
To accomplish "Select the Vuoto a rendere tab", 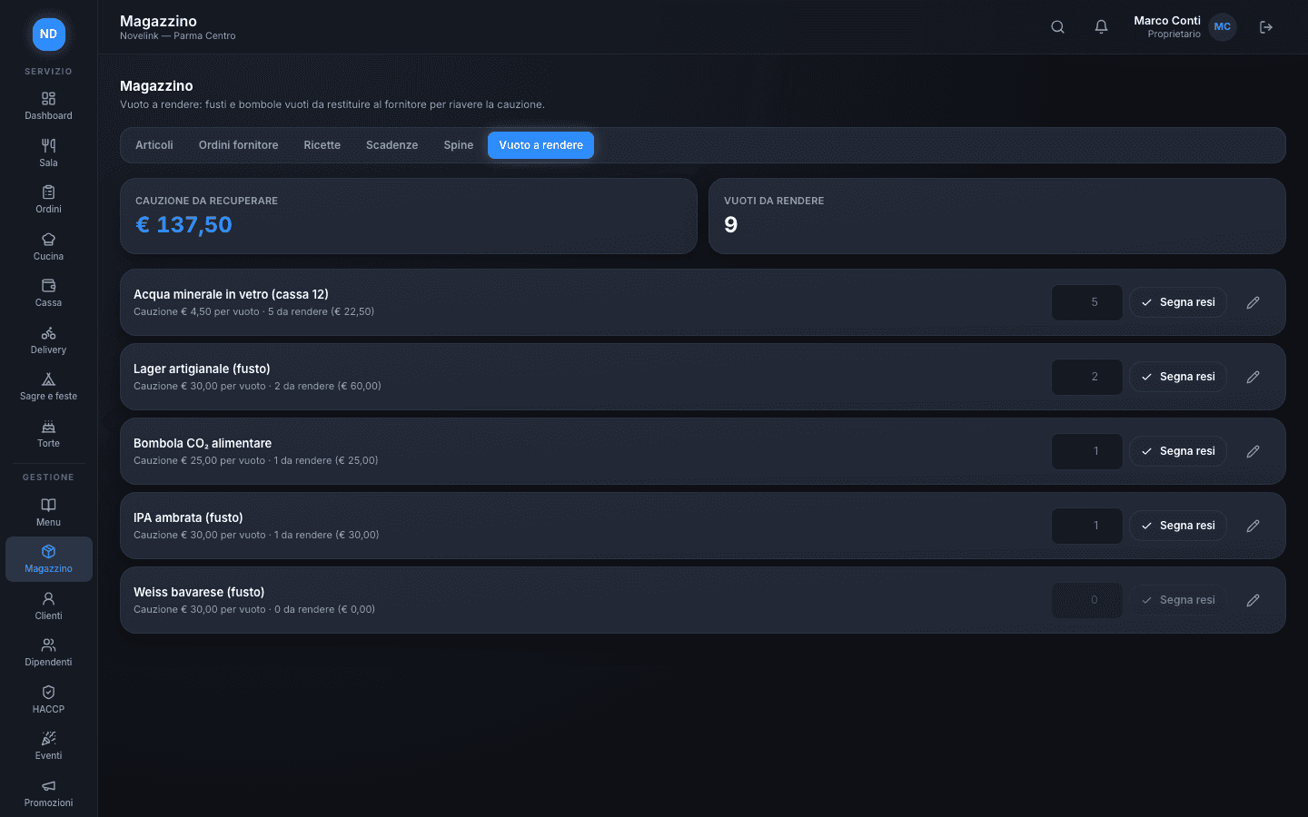I will pos(540,145).
